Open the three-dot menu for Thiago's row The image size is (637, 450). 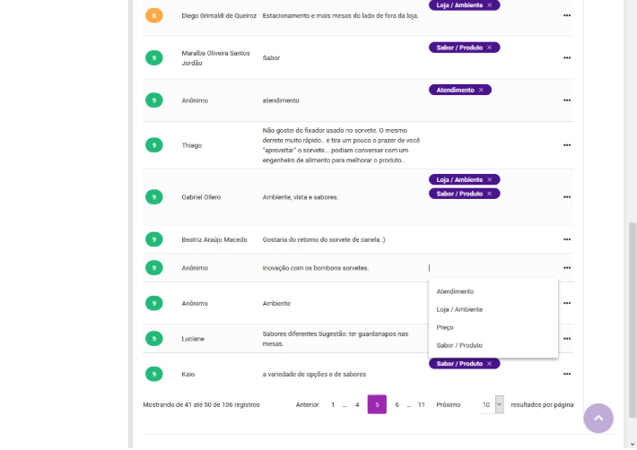(566, 145)
